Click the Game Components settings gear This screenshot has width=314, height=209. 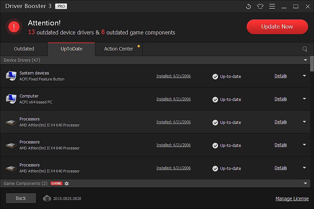coord(67,184)
